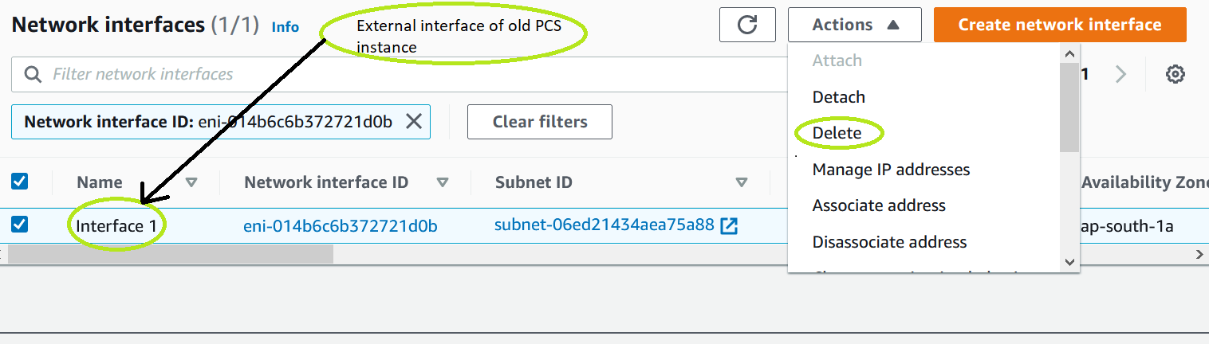Collapse the Actions dropdown menu

(x=855, y=25)
